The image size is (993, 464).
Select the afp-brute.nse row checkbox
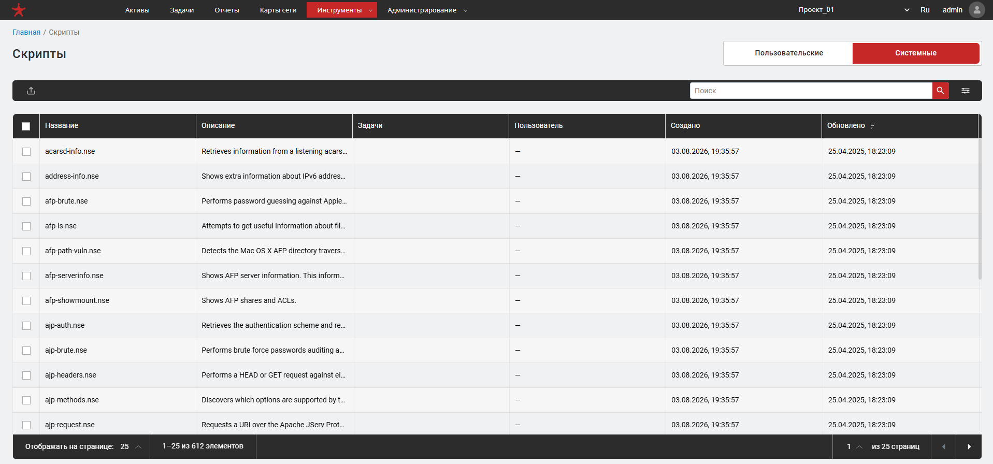point(26,201)
